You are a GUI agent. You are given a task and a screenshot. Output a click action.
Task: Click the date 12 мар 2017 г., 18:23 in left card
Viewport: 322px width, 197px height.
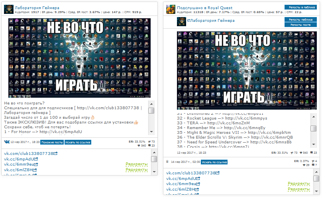[25, 142]
